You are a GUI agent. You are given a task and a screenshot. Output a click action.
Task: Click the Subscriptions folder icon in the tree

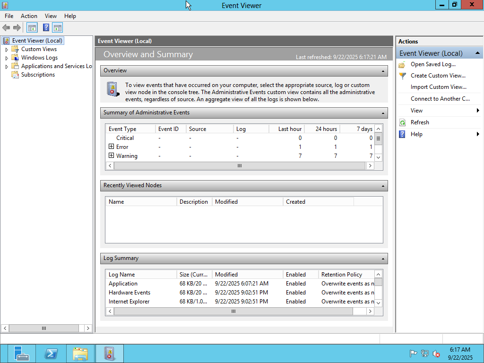[15, 75]
